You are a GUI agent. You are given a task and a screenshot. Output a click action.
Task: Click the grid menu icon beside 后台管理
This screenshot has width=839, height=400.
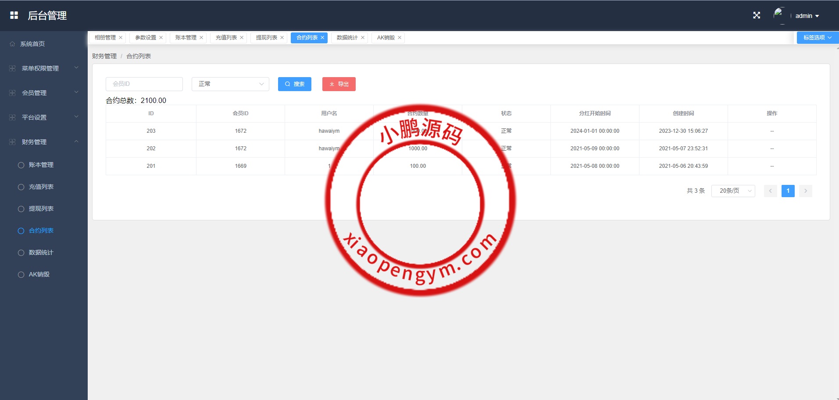point(14,15)
